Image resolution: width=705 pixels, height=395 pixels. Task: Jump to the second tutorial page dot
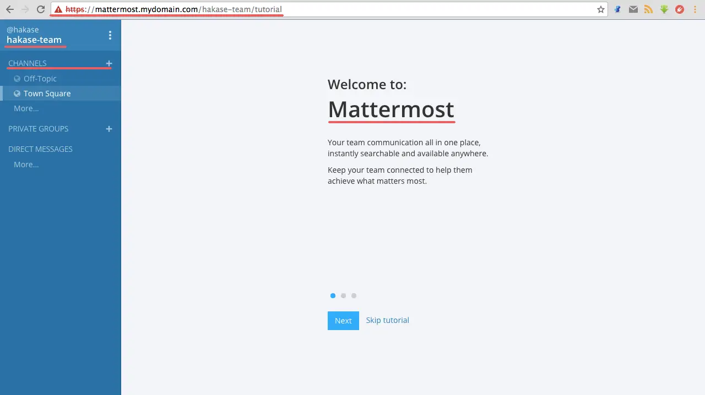click(x=343, y=296)
